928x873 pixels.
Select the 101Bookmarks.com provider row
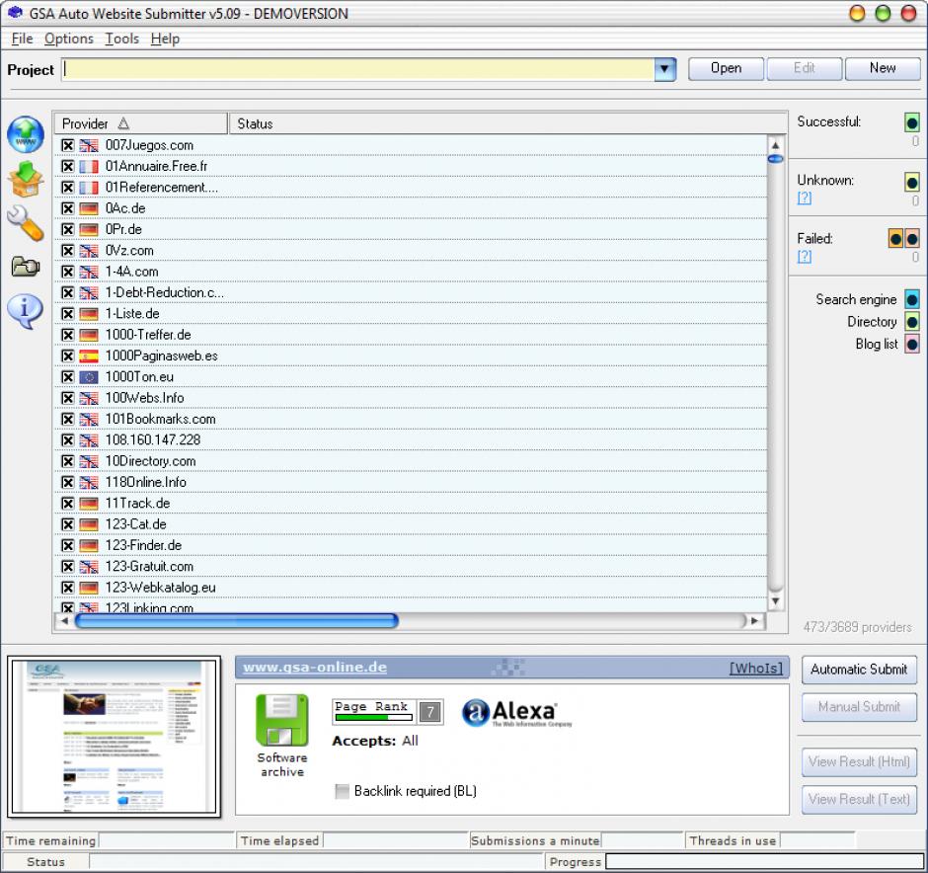pyautogui.click(x=411, y=420)
